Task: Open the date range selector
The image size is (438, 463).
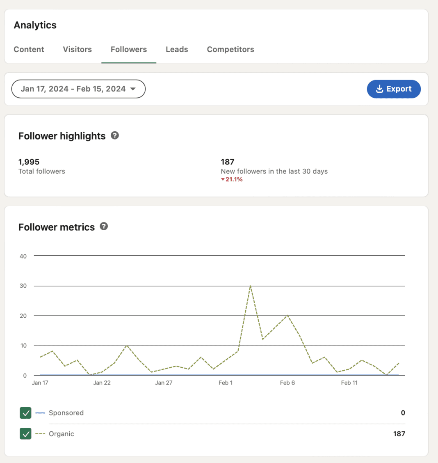Action: tap(78, 89)
